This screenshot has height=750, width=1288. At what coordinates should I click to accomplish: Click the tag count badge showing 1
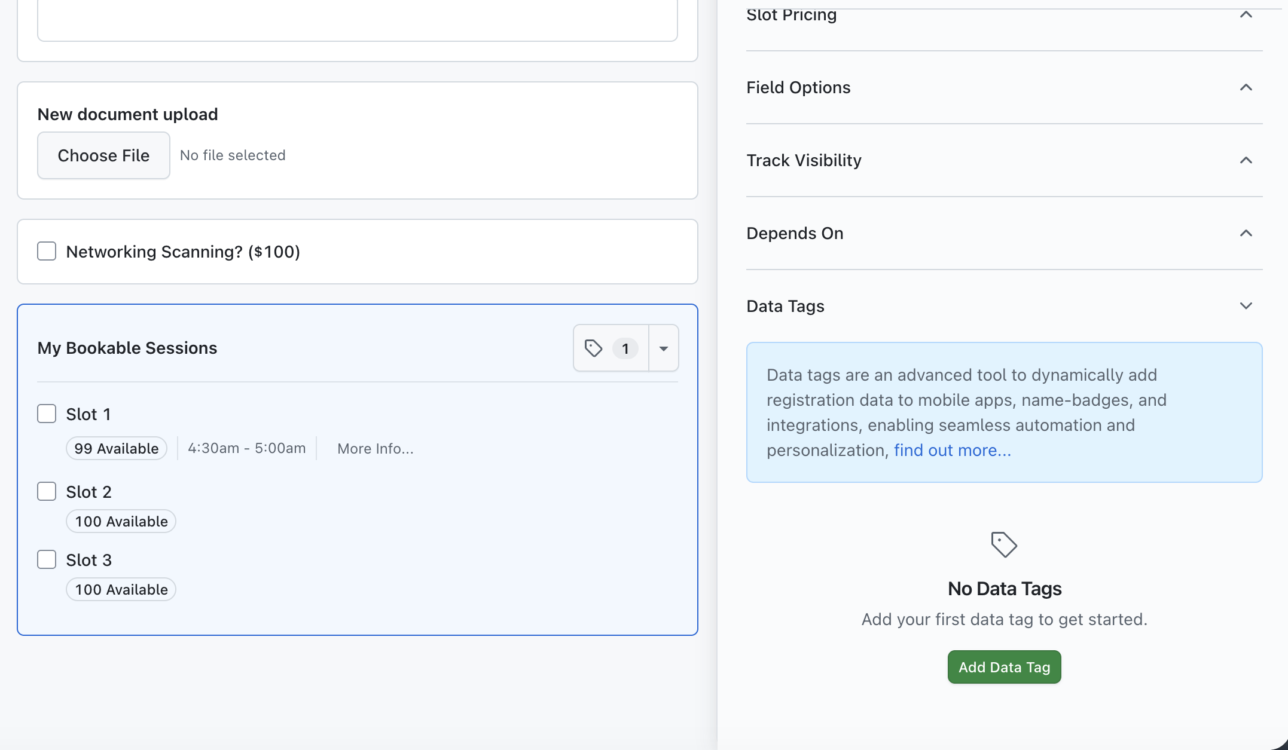(x=625, y=348)
